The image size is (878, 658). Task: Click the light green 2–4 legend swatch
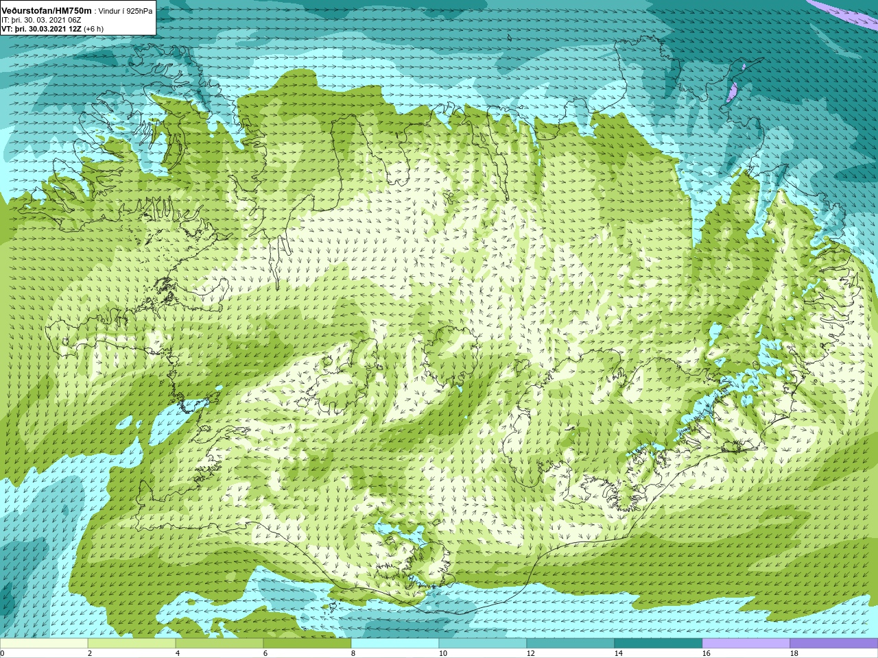point(132,644)
